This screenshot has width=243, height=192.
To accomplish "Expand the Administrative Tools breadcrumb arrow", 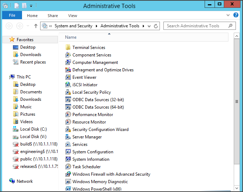I will (144, 26).
